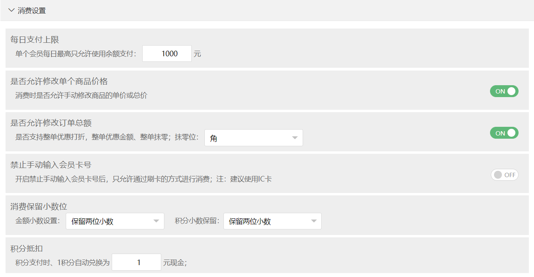Disable the 是否允许修改单个商品价格 switch
Image resolution: width=534 pixels, height=277 pixels.
click(504, 91)
